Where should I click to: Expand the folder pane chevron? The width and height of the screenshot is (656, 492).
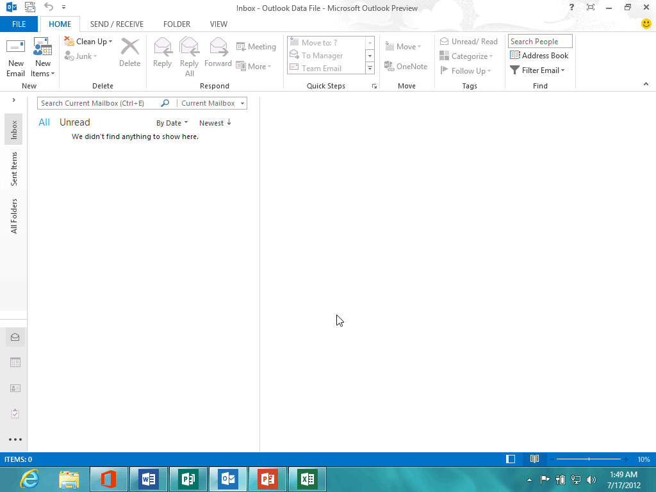pos(14,100)
